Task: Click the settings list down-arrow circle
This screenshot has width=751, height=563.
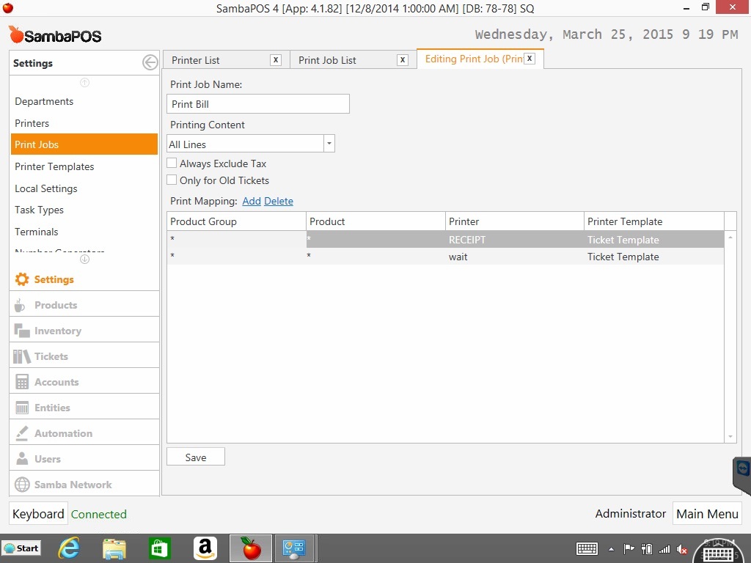Action: (85, 259)
